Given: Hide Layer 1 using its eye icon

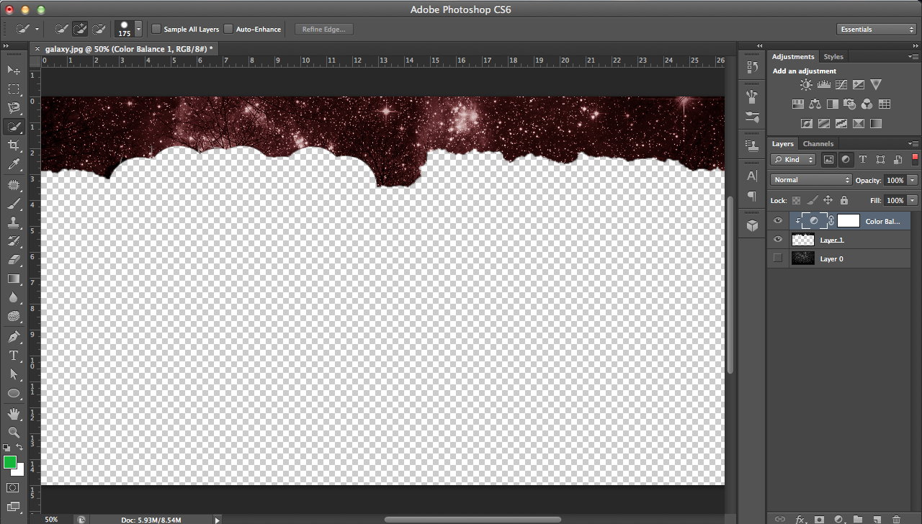Looking at the screenshot, I should click(777, 240).
